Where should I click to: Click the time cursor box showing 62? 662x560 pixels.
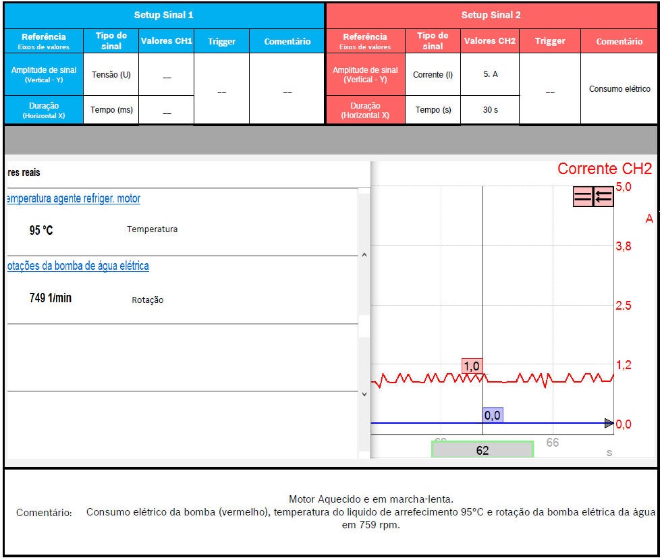point(482,450)
